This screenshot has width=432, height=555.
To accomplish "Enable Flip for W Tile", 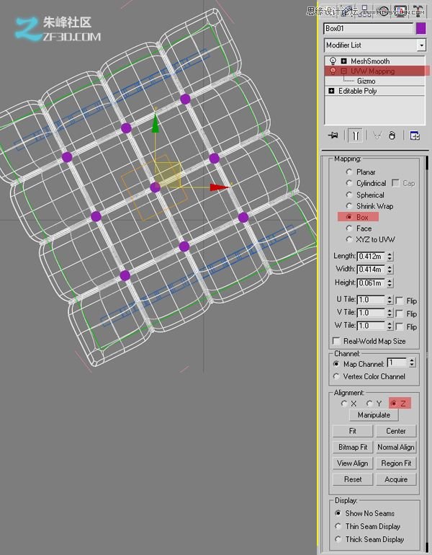I will [399, 327].
